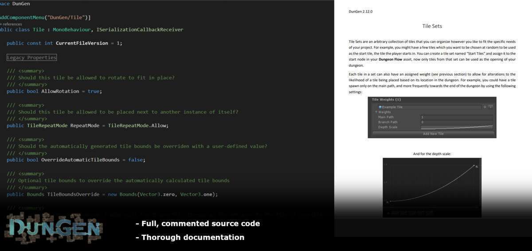
Task: Click the DunGen logo
Action: pyautogui.click(x=53, y=228)
